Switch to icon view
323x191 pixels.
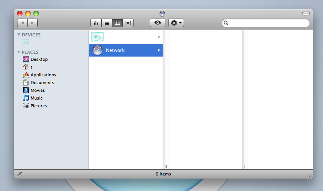pyautogui.click(x=96, y=23)
